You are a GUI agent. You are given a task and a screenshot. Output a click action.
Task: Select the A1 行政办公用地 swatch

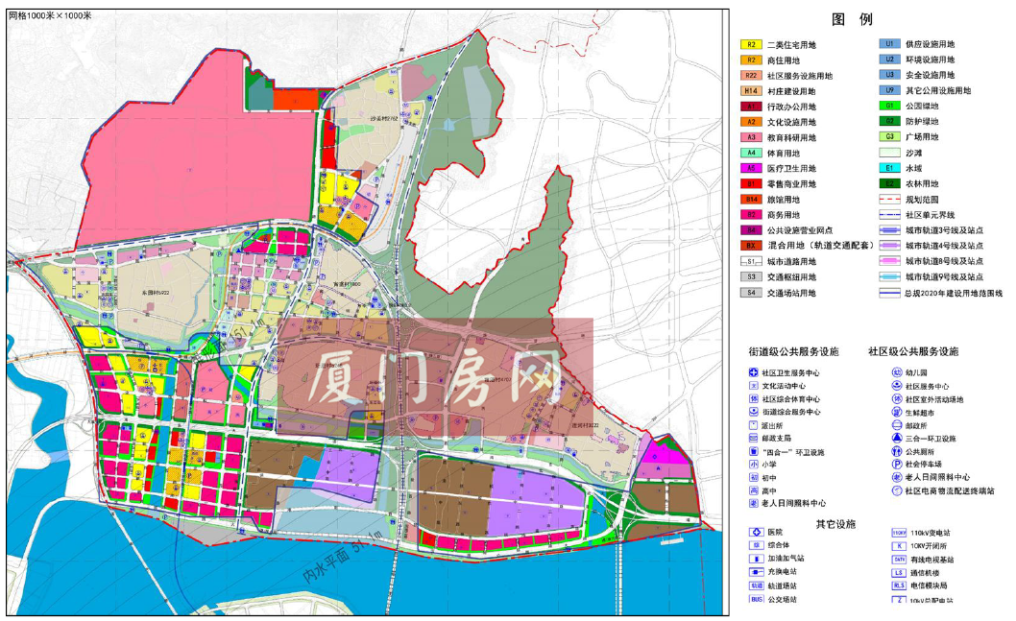pos(751,107)
